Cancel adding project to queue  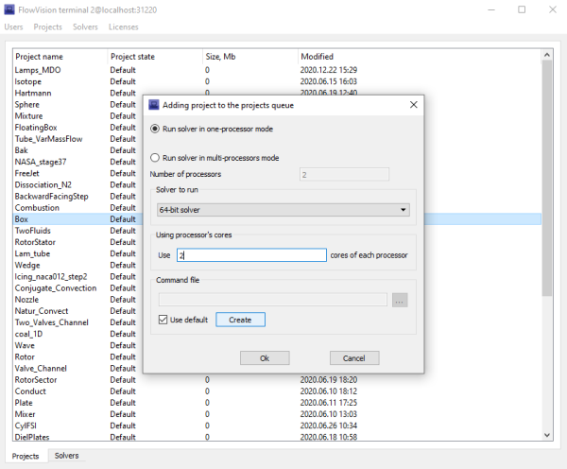[354, 358]
